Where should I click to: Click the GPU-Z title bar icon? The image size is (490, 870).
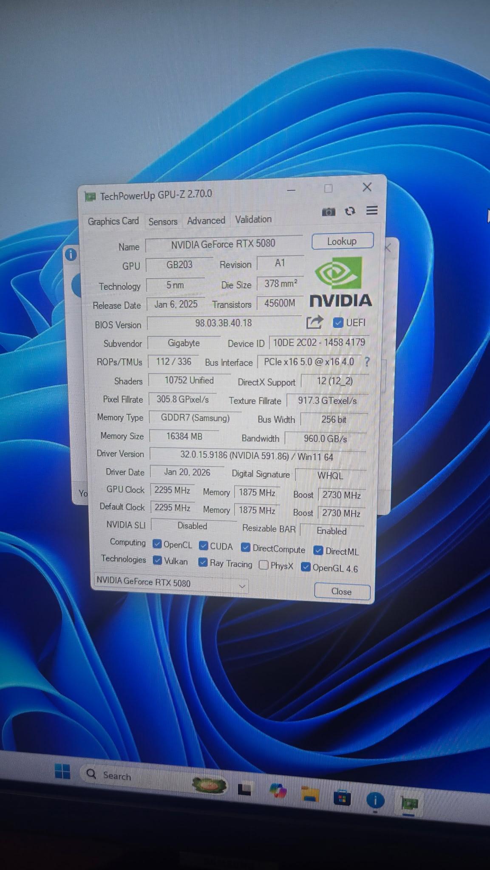pyautogui.click(x=90, y=197)
